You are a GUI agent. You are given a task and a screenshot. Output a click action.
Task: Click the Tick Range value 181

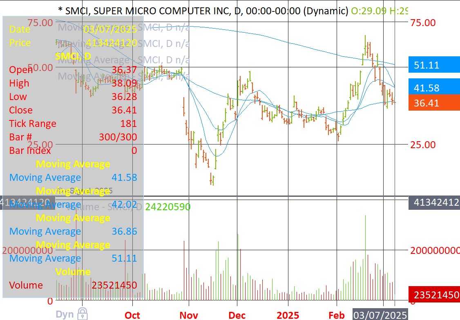(129, 124)
